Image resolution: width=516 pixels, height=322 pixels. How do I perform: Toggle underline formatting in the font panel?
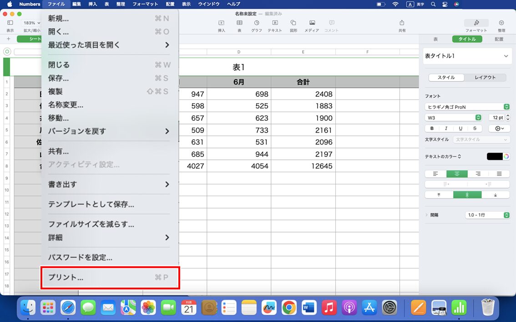[460, 128]
